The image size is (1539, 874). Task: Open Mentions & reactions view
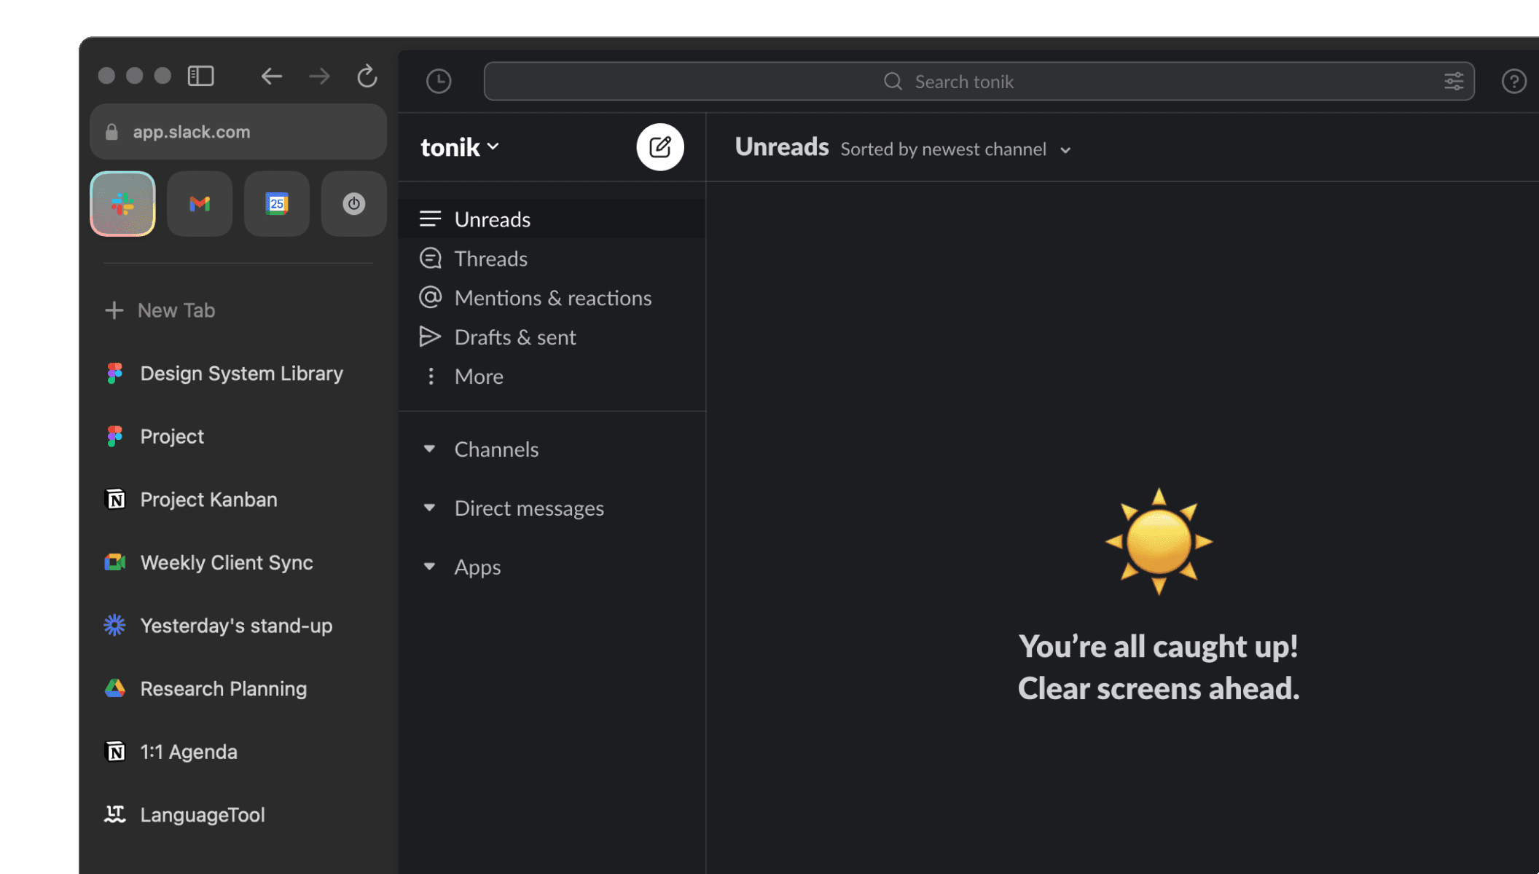[x=552, y=298]
